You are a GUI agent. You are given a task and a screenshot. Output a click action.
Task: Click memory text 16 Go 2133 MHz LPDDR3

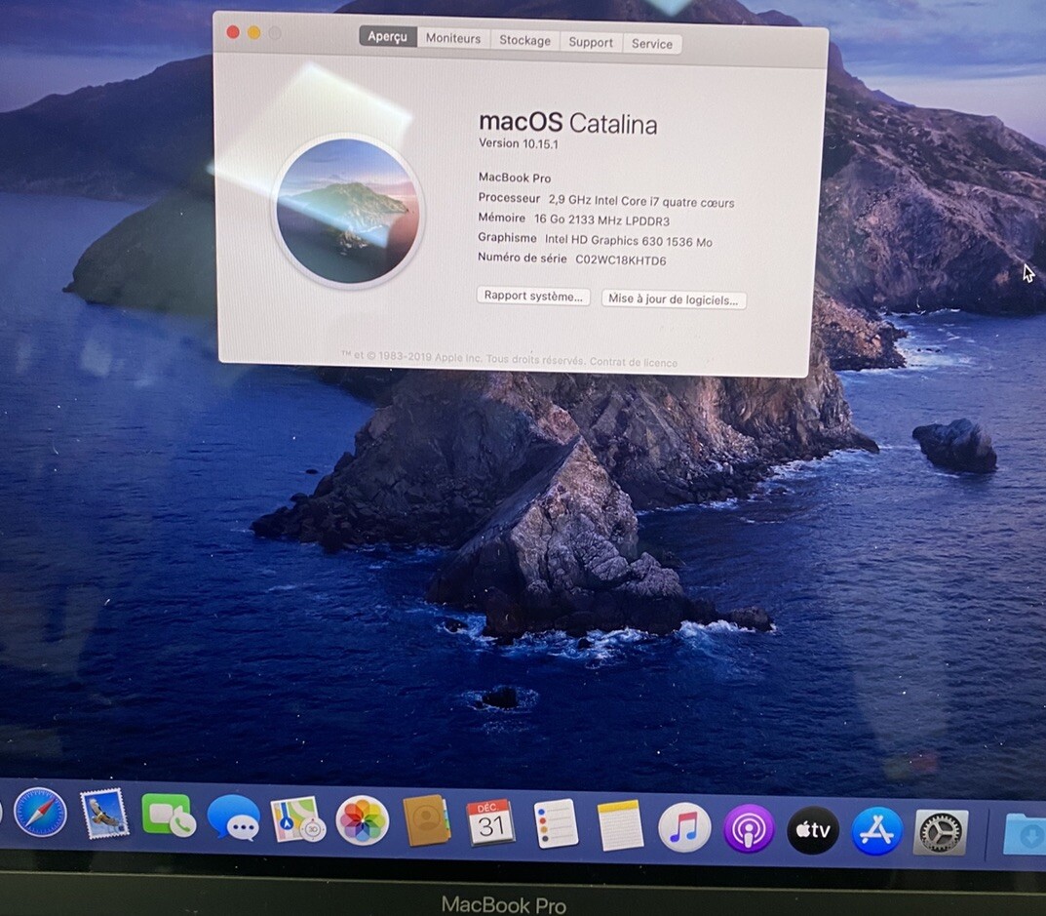[x=601, y=220]
